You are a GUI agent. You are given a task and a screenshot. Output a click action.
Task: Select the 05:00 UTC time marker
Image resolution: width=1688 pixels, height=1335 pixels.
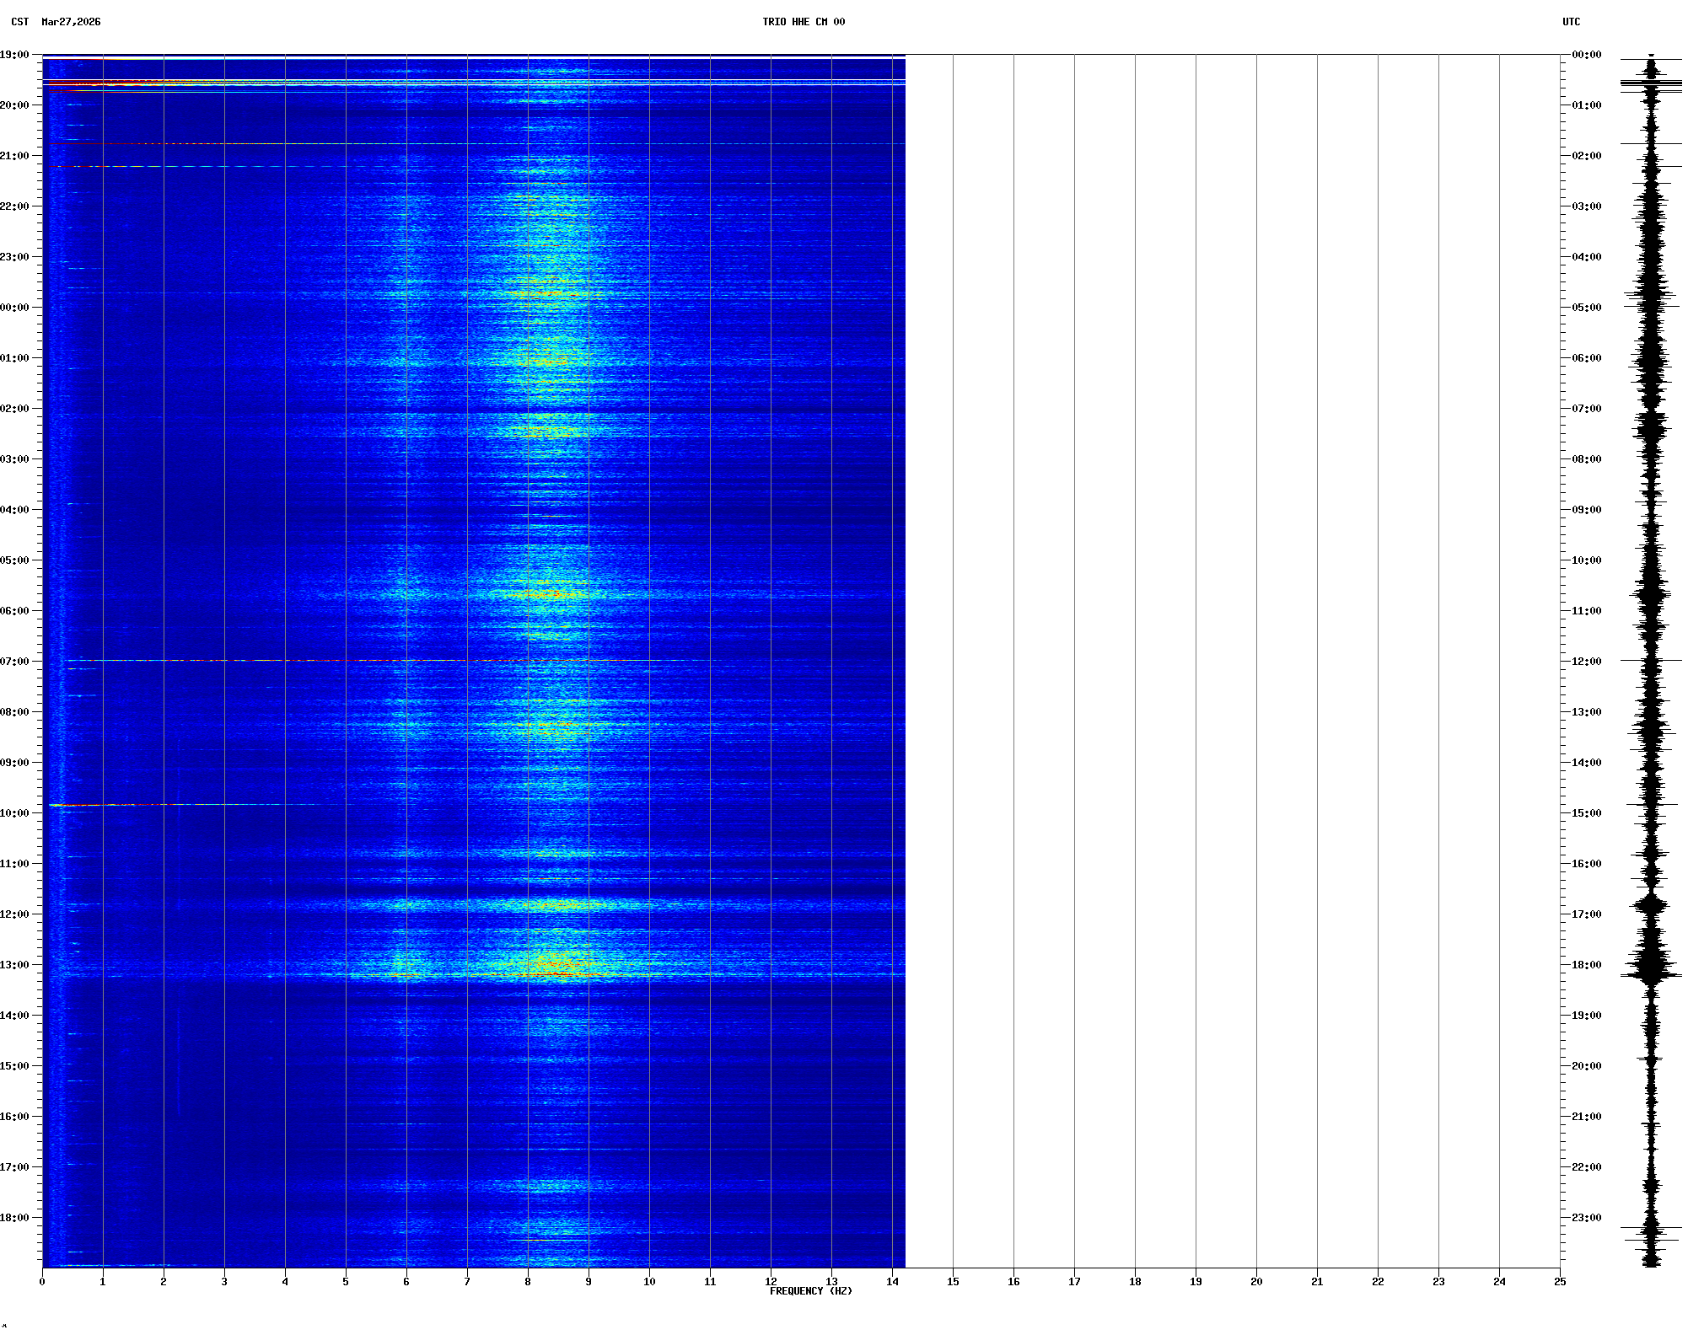pyautogui.click(x=1586, y=308)
